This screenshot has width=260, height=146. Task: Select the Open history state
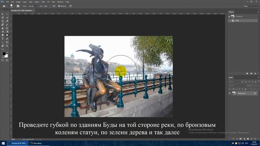point(243,21)
